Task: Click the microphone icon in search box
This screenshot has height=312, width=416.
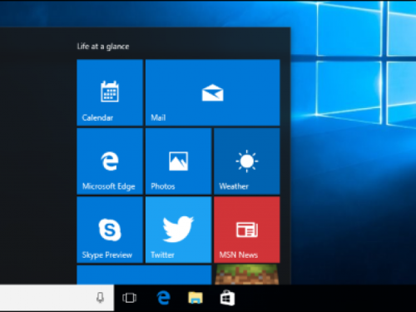Action: [100, 298]
